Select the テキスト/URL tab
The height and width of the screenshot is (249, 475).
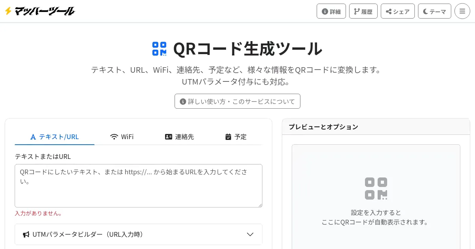pos(55,137)
